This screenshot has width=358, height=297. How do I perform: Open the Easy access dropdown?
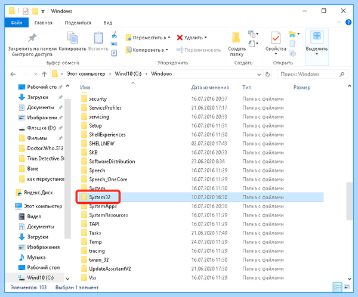(254, 44)
